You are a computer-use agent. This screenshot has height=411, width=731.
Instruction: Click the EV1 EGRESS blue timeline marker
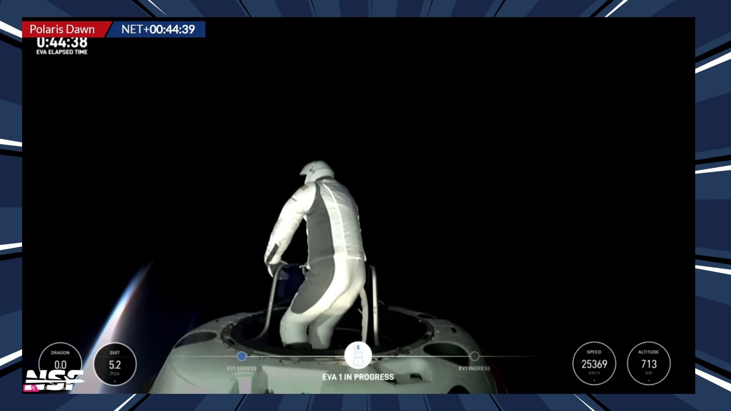[242, 357]
